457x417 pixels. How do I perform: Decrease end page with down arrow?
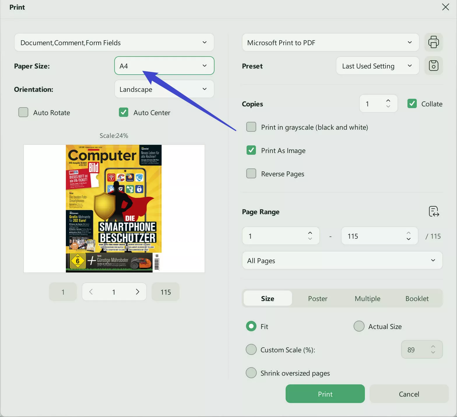[x=408, y=239]
